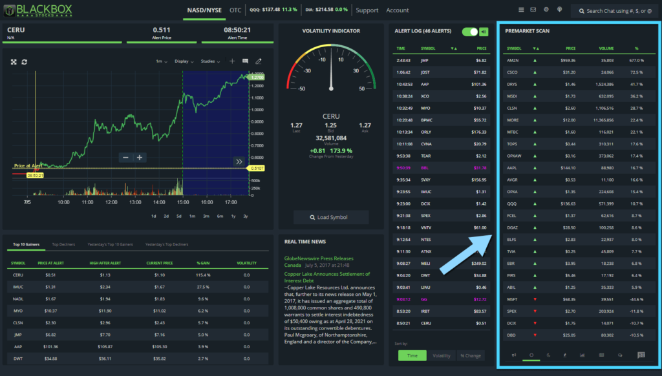Click the megaphone icon in bottom scan toolbar
Viewport: 662px width, 376px height.
click(514, 355)
